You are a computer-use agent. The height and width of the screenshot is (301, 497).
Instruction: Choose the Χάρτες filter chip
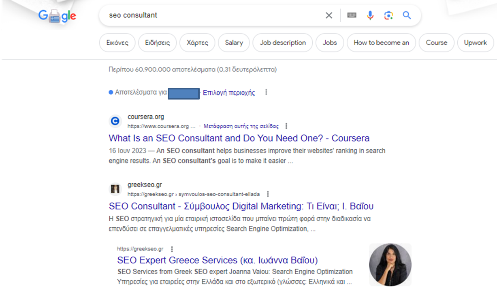point(197,42)
